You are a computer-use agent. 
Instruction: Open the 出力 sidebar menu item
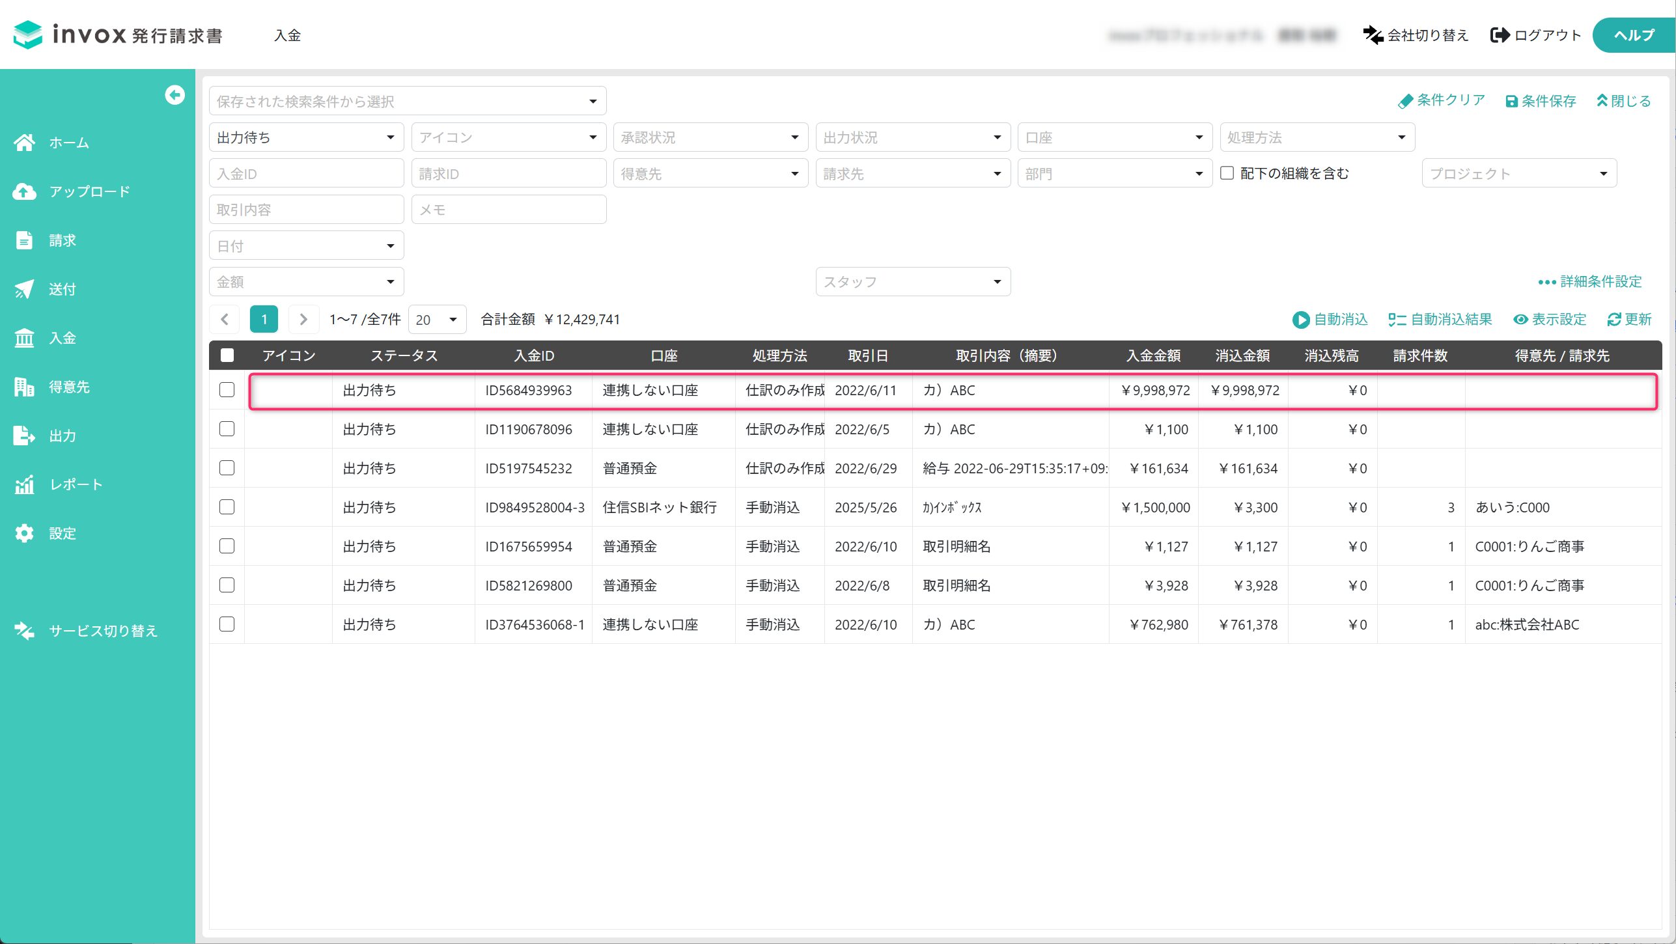coord(63,436)
